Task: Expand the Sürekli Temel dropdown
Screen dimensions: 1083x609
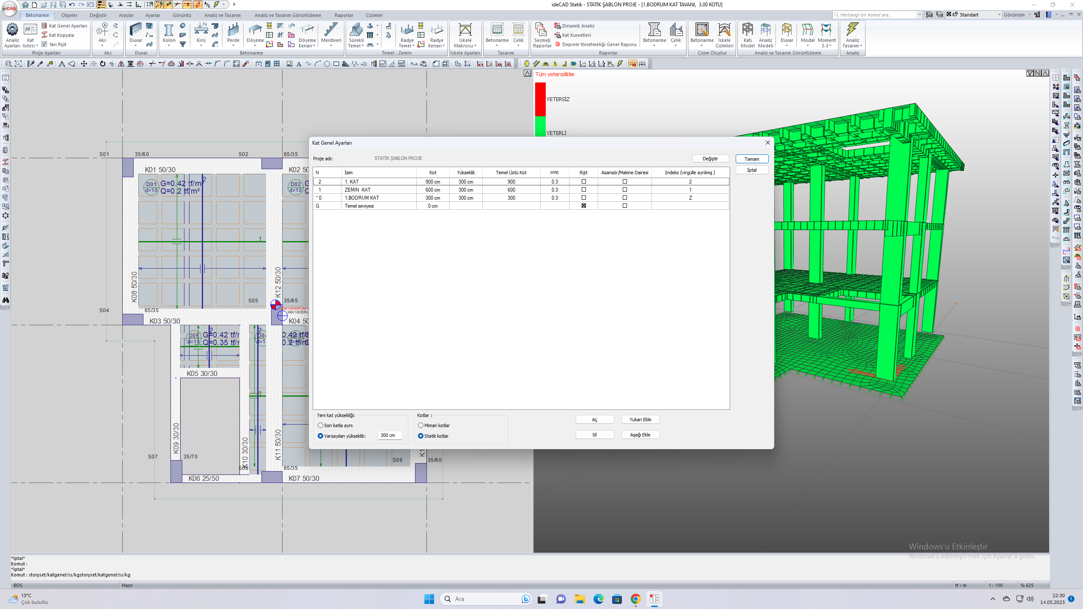Action: (x=363, y=46)
